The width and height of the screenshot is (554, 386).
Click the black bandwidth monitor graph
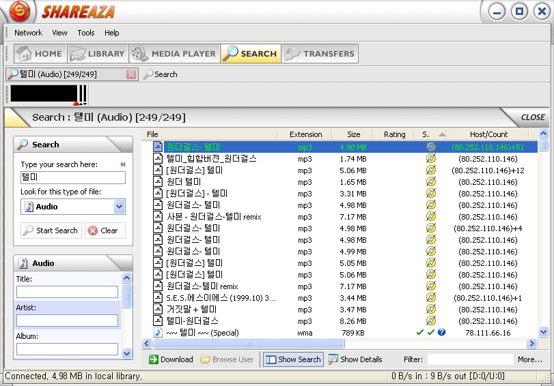[44, 93]
